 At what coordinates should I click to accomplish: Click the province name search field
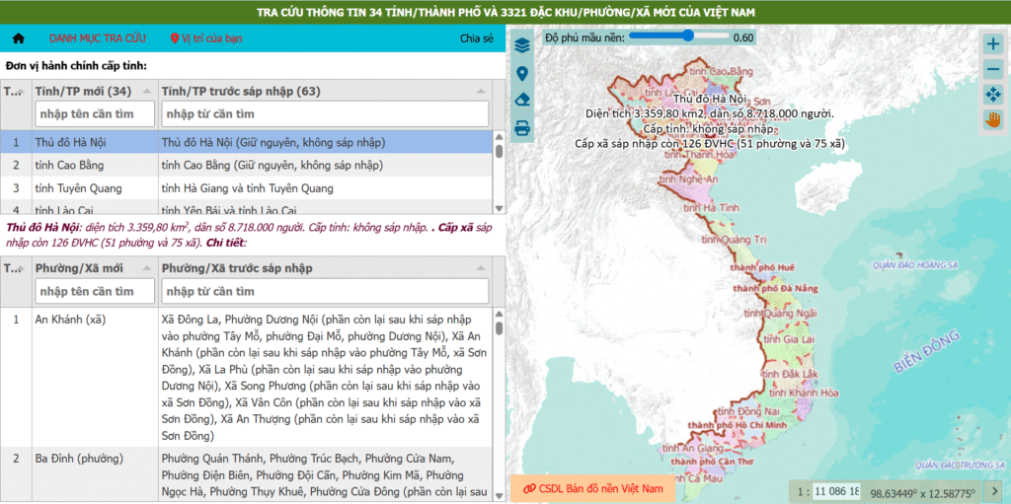96,114
